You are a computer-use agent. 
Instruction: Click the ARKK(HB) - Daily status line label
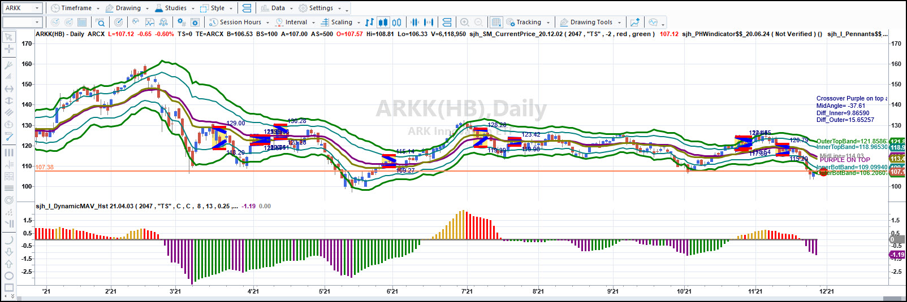60,34
